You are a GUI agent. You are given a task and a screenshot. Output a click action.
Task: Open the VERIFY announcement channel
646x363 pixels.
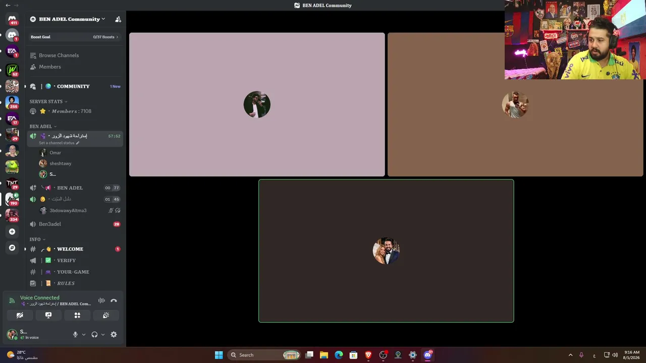(75, 260)
